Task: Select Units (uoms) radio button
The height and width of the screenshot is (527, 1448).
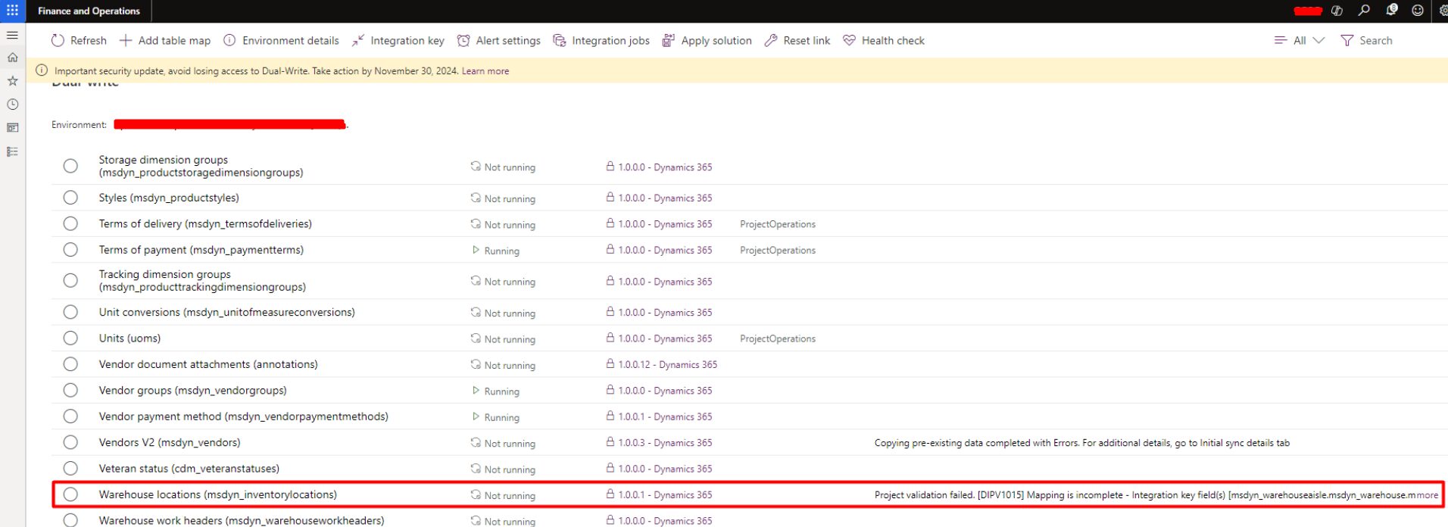Action: pos(70,338)
